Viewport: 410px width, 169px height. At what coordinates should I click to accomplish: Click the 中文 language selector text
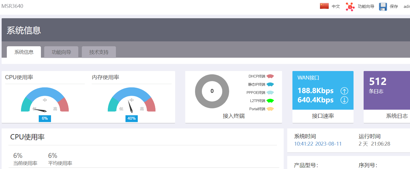click(336, 7)
